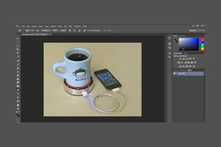Switch to the Swatches tab

point(182,36)
